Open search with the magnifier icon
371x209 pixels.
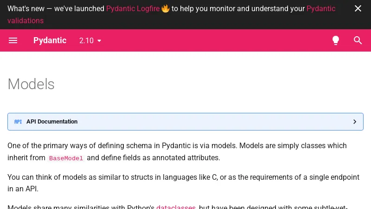(358, 40)
